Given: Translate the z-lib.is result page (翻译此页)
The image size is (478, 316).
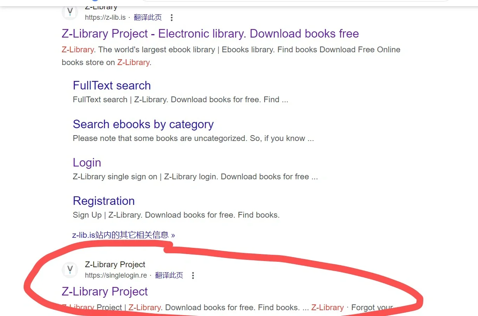Looking at the screenshot, I should [x=148, y=17].
